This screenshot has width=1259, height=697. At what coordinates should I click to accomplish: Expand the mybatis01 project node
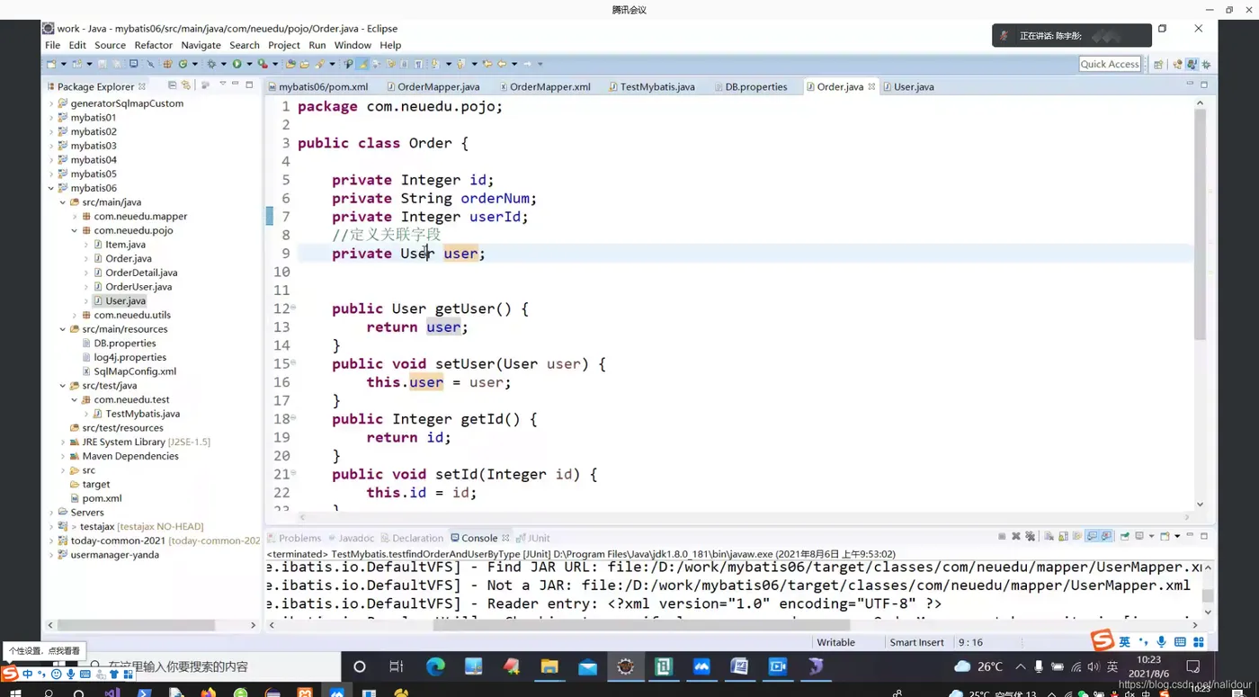tap(51, 117)
